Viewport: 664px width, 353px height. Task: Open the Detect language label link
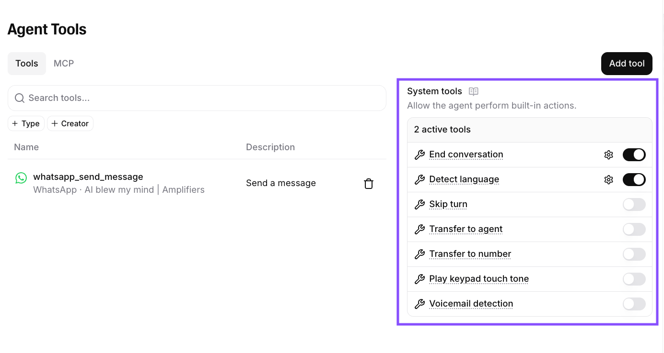(464, 179)
